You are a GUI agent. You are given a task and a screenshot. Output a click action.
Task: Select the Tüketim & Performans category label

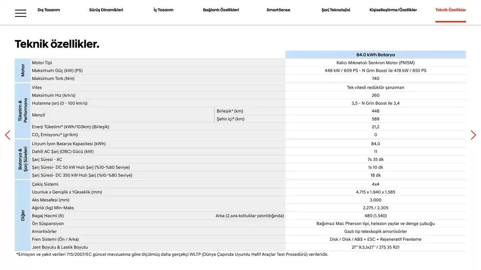(x=22, y=111)
